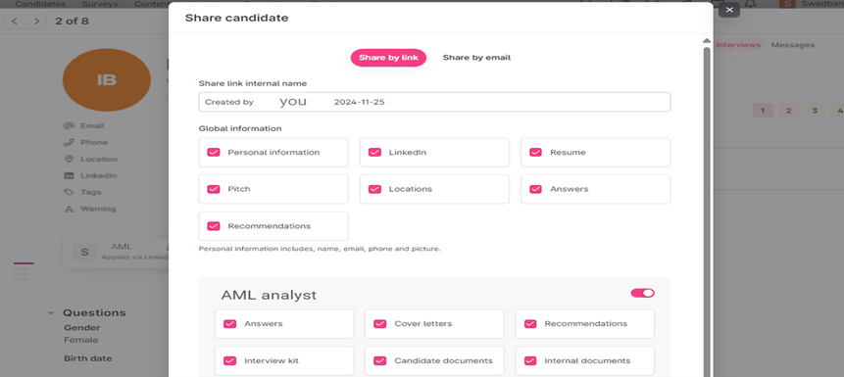
Task: Click the Tags label in candidate info
Action: click(x=91, y=192)
